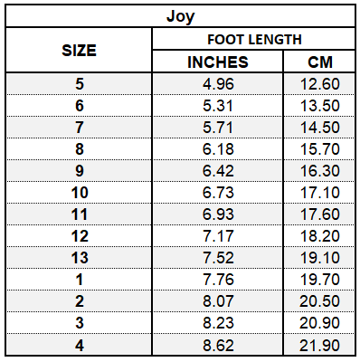The height and width of the screenshot is (362, 360).
Task: Select the 7.76 inches value
Action: [218, 280]
